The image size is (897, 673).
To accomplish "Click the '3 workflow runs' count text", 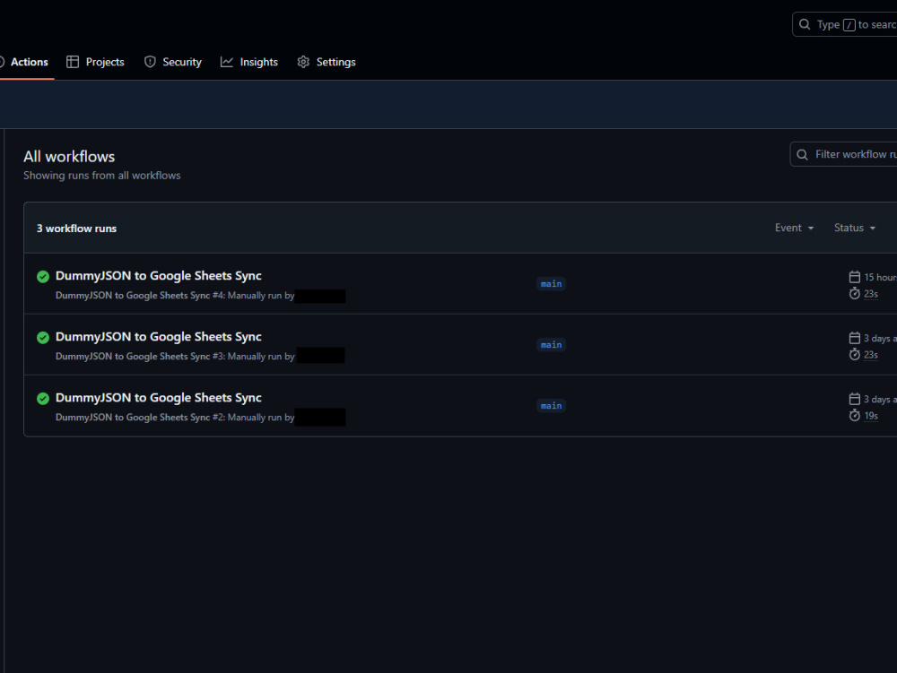I will 76,229.
